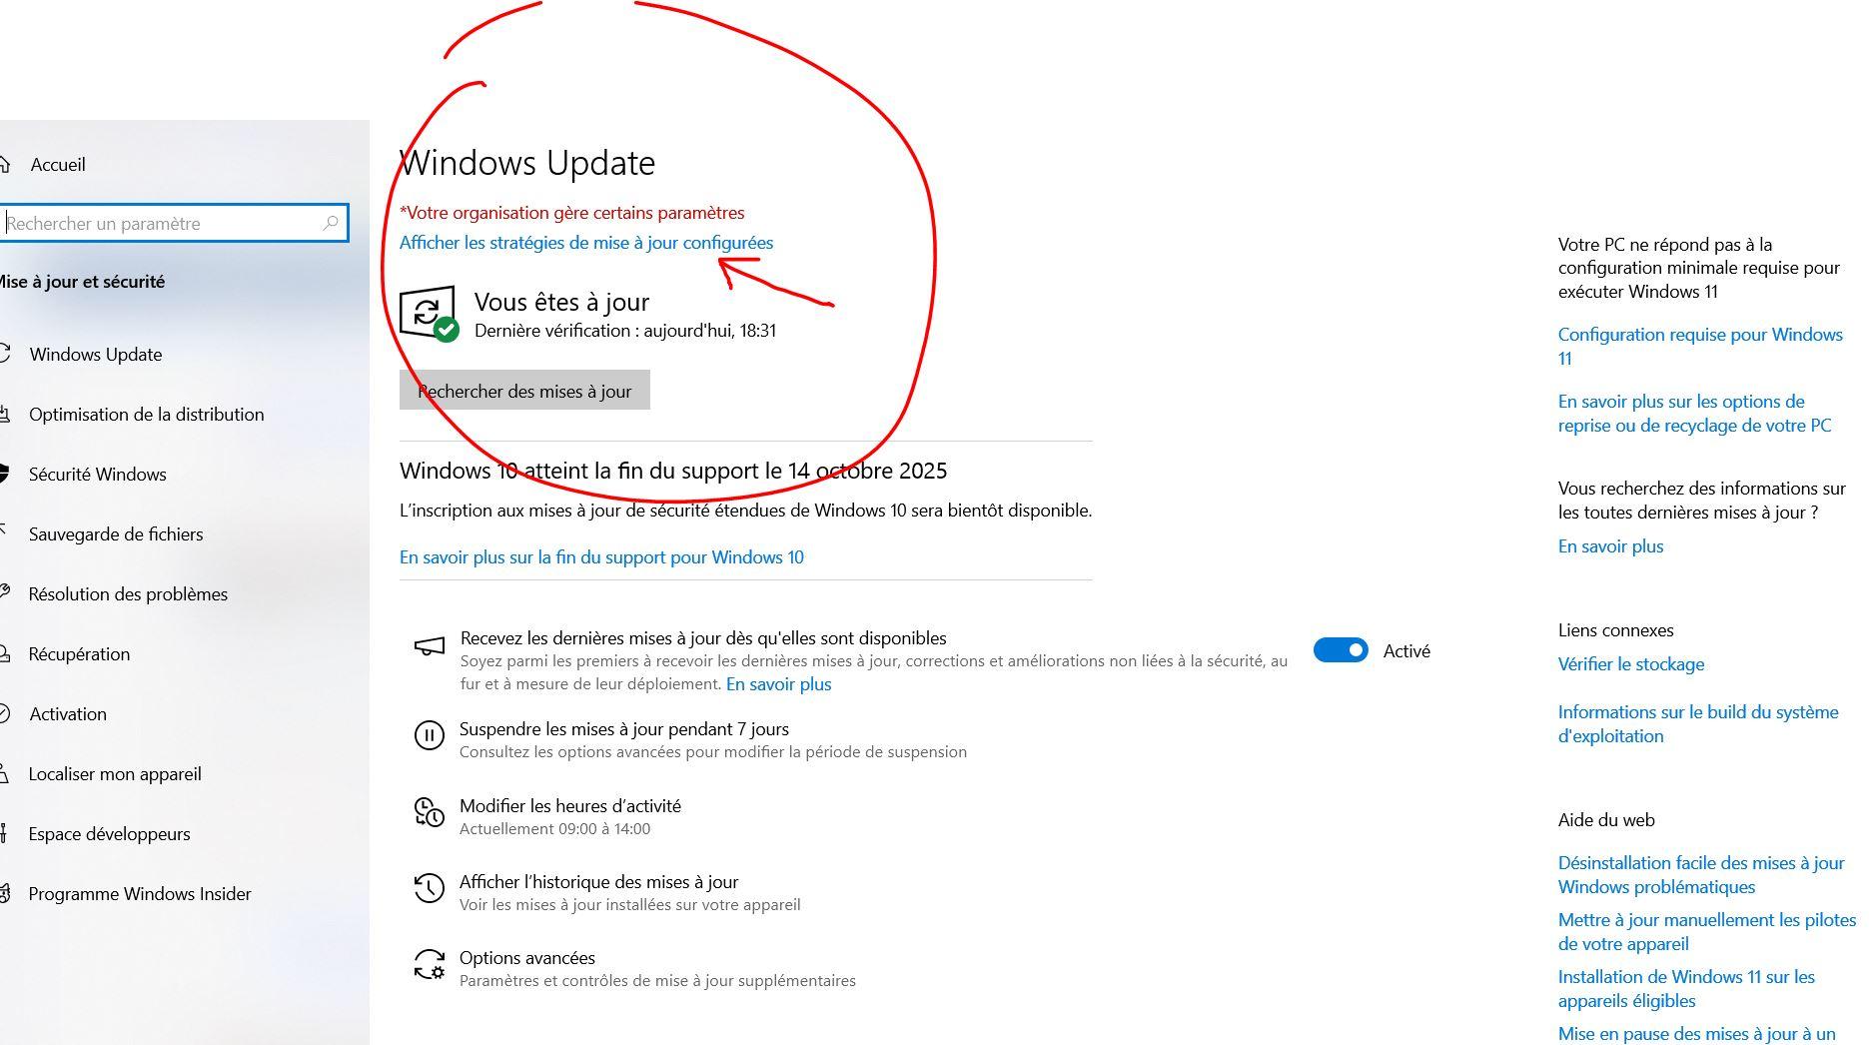The image size is (1869, 1045).
Task: Click the update history clock icon
Action: click(x=429, y=888)
